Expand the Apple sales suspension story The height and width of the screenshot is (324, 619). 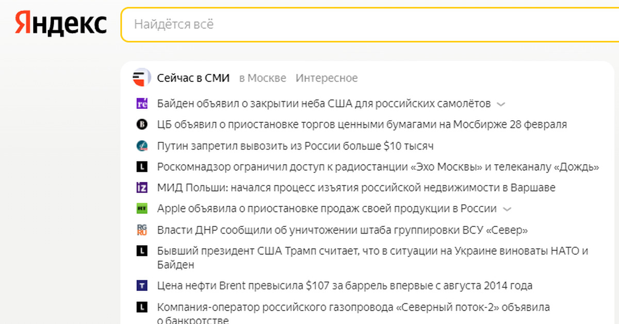point(507,209)
